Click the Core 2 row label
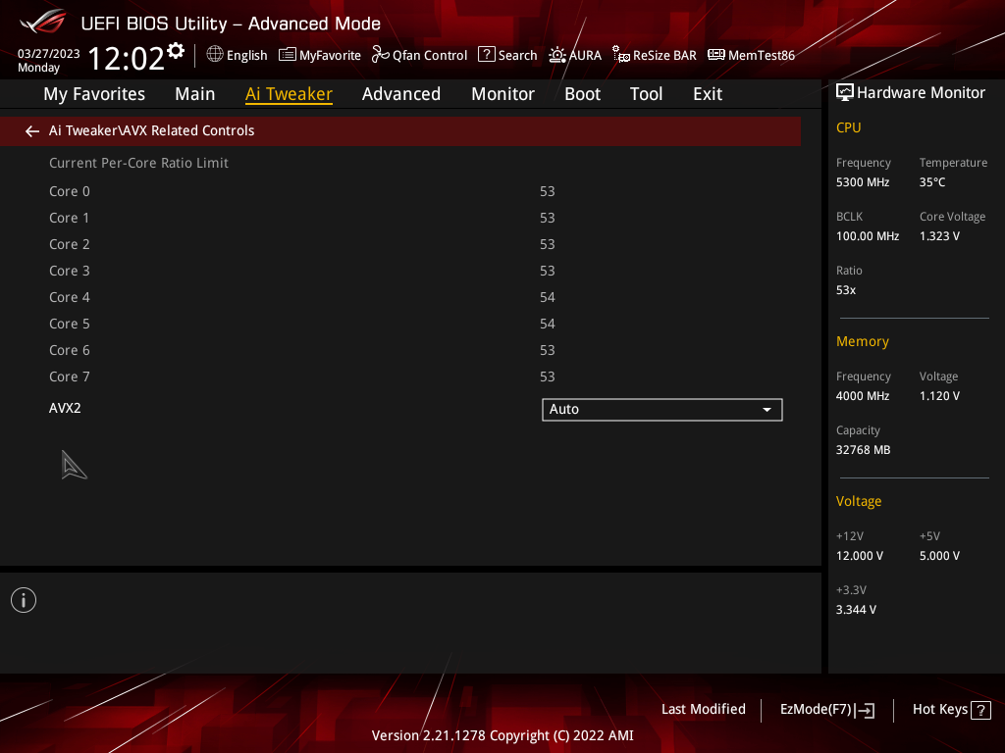Image resolution: width=1005 pixels, height=753 pixels. (x=70, y=244)
